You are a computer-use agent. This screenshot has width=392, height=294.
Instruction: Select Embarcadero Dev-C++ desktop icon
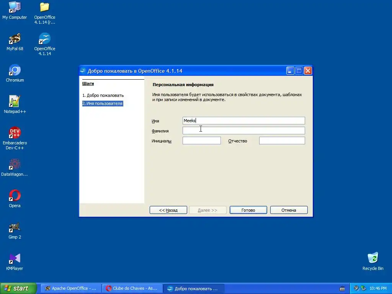point(15,138)
